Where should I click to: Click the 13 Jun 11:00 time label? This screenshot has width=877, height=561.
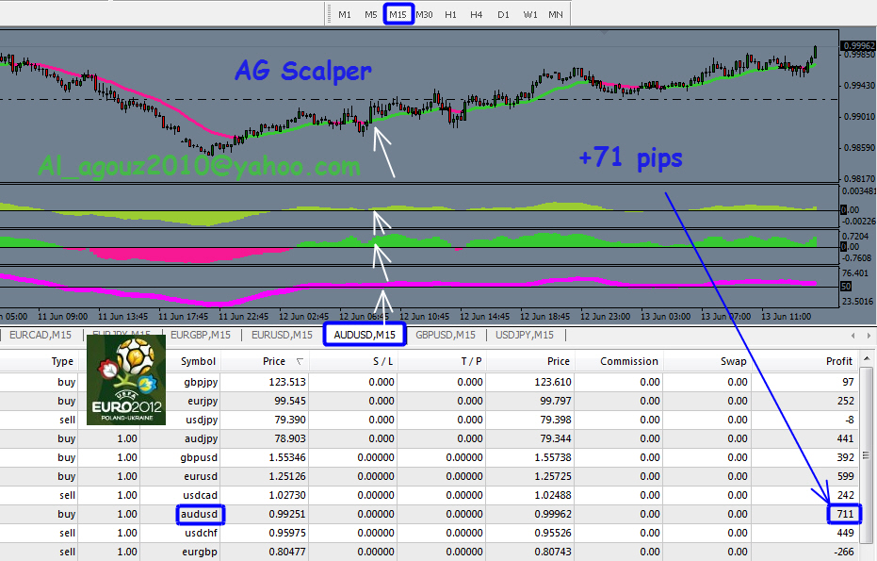point(786,317)
